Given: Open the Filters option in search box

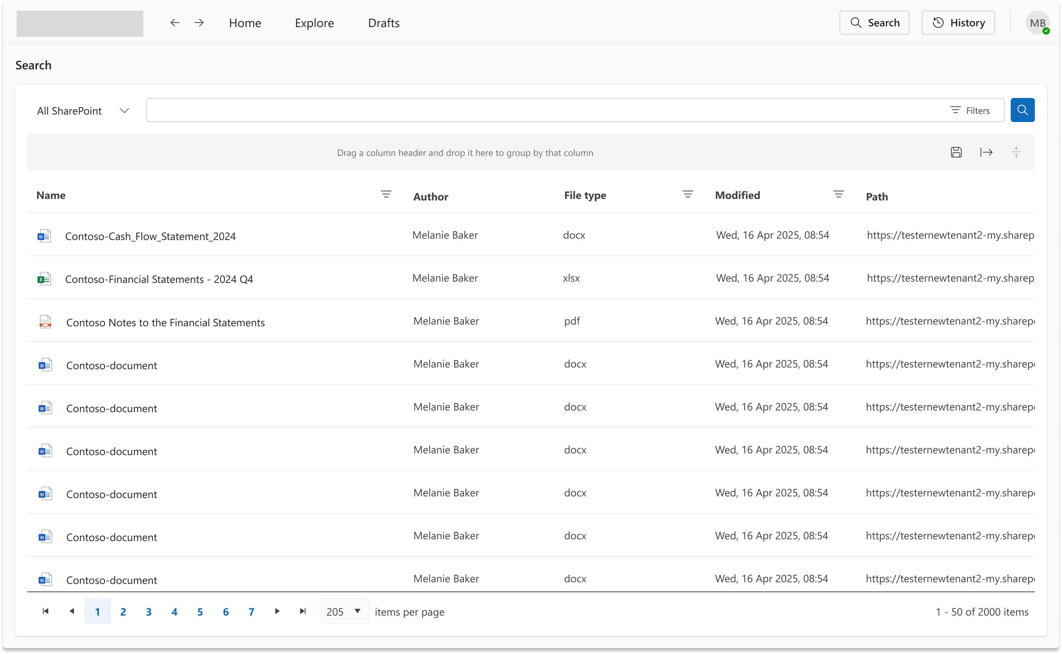Looking at the screenshot, I should (970, 110).
